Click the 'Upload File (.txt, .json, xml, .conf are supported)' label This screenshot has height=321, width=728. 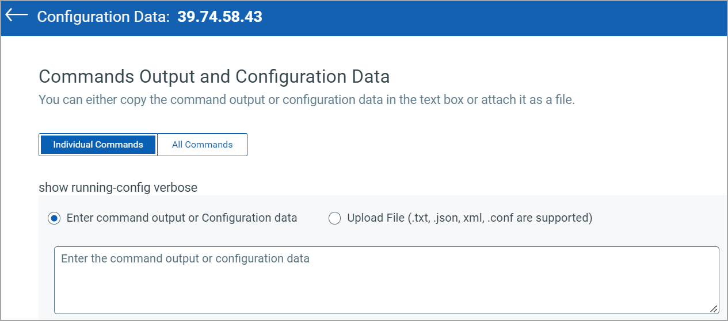(470, 218)
